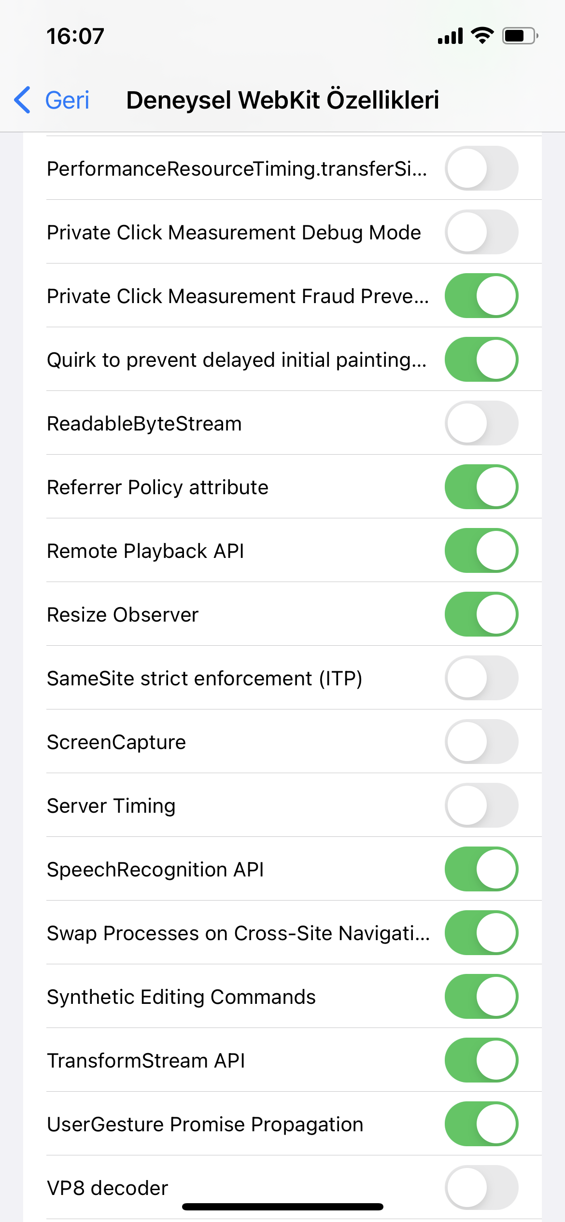Enable Server Timing toggle
The width and height of the screenshot is (565, 1222).
click(481, 805)
